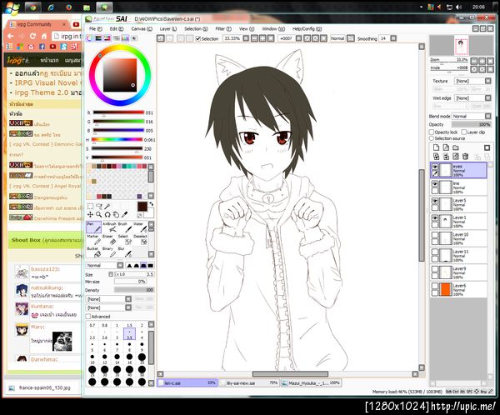Open the Canvas menu
Image resolution: width=500 pixels, height=415 pixels.
click(x=142, y=28)
